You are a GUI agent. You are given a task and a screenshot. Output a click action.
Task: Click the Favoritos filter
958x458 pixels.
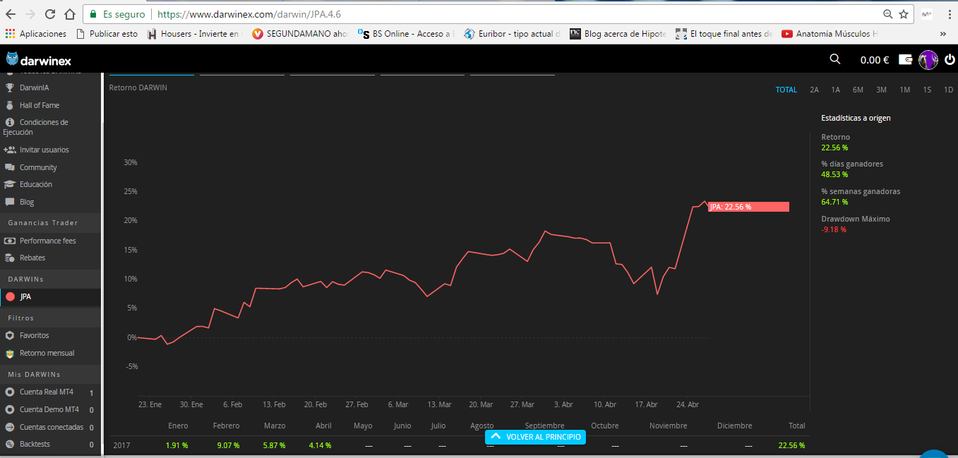[34, 335]
